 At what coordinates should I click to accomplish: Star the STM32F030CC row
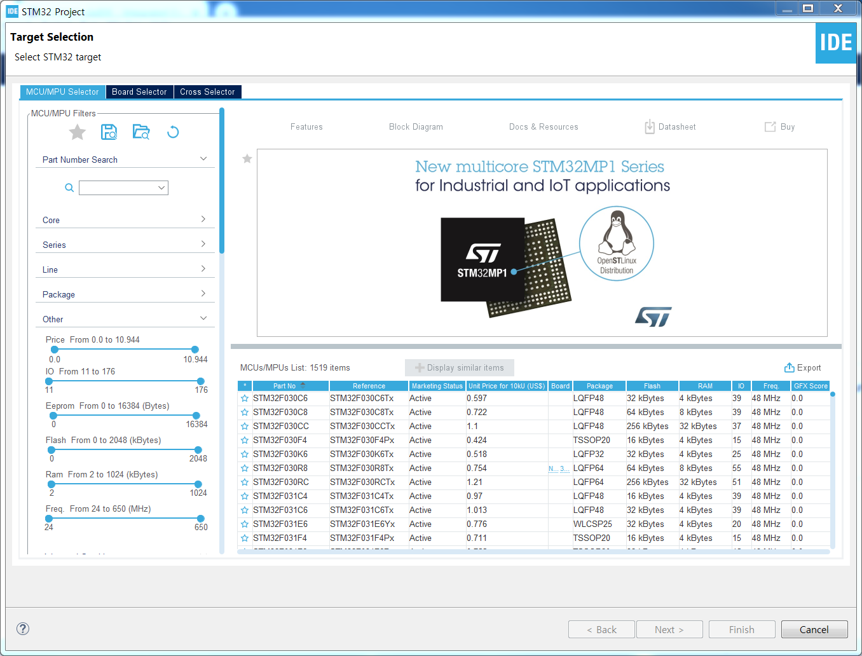(x=245, y=427)
